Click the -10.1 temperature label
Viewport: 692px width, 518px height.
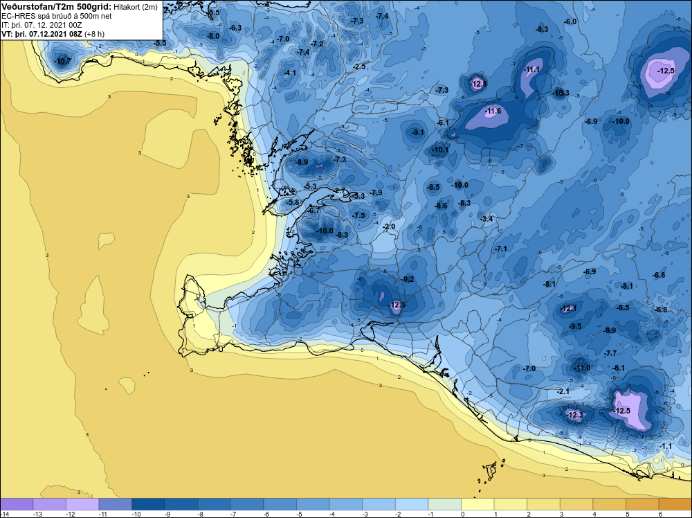pos(440,150)
